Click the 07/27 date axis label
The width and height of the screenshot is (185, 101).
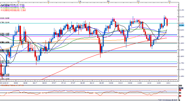point(73,83)
